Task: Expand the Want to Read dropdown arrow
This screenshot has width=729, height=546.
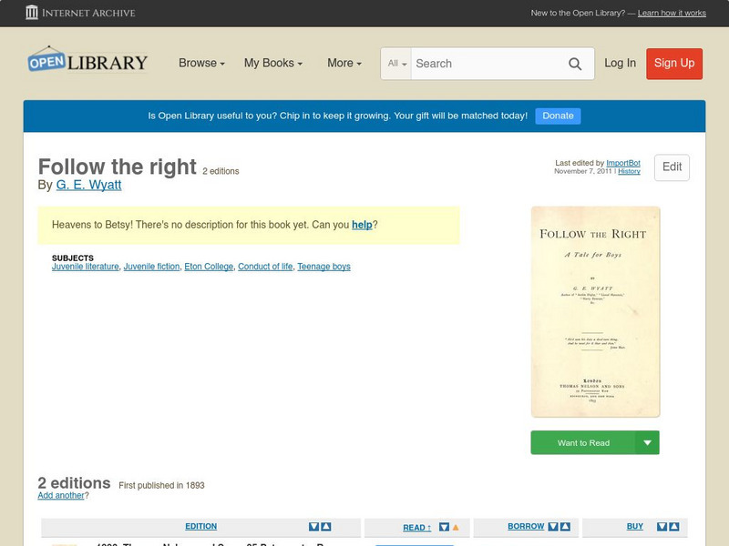Action: point(647,442)
